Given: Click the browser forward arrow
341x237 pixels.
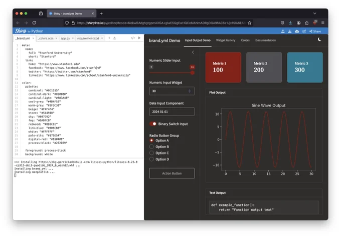Looking at the screenshot, I should pyautogui.click(x=26, y=23).
